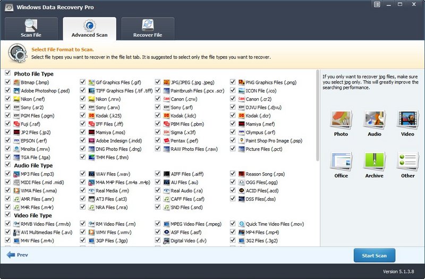Click the 3G2 Files (.3g2) label

tap(262, 241)
